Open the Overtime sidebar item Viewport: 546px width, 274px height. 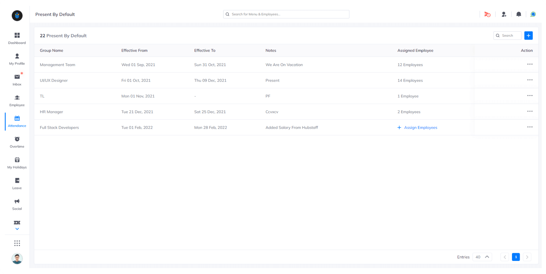[17, 142]
